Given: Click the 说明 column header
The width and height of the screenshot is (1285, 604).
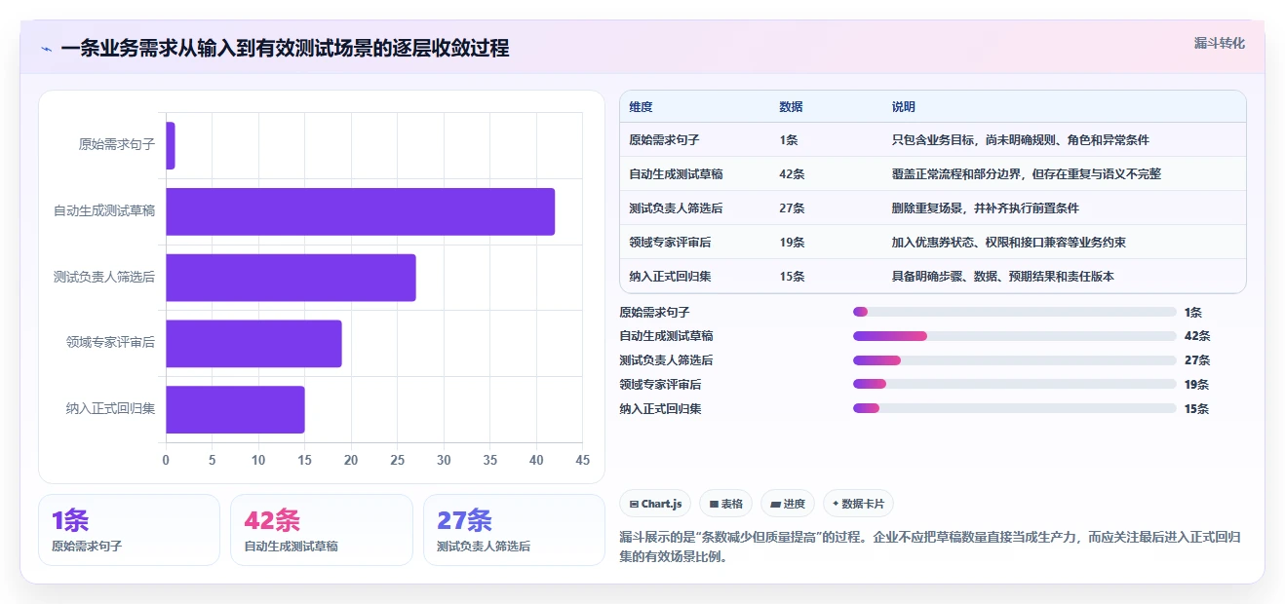Looking at the screenshot, I should click(904, 107).
